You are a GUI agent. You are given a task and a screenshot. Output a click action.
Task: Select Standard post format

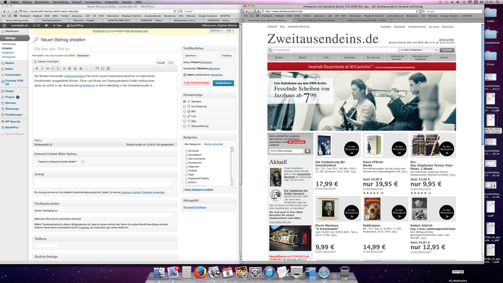[x=184, y=101]
